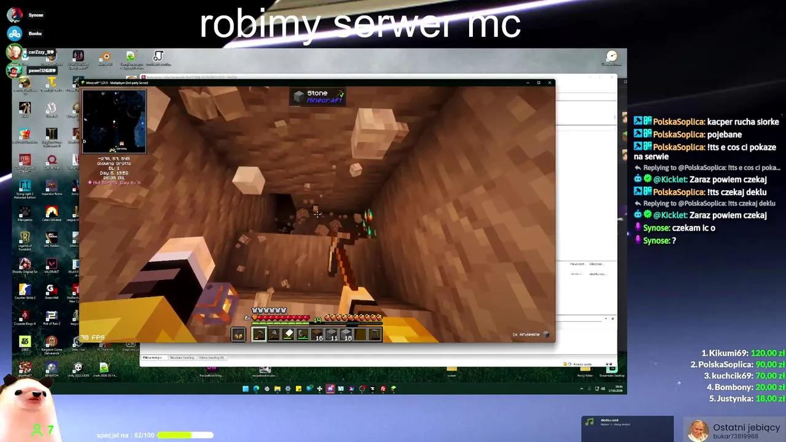Click the Stone block tooltip
Image resolution: width=786 pixels, height=442 pixels.
(317, 96)
